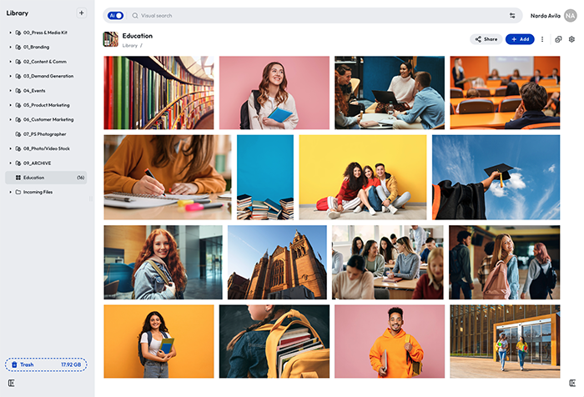This screenshot has height=397, width=584.
Task: Click the plus icon next to Library
Action: click(81, 13)
